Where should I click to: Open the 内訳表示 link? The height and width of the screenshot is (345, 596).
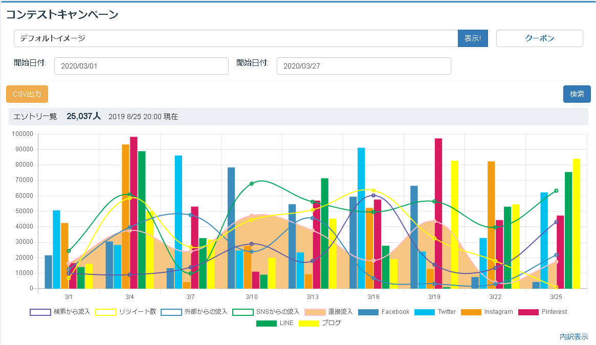pos(573,337)
